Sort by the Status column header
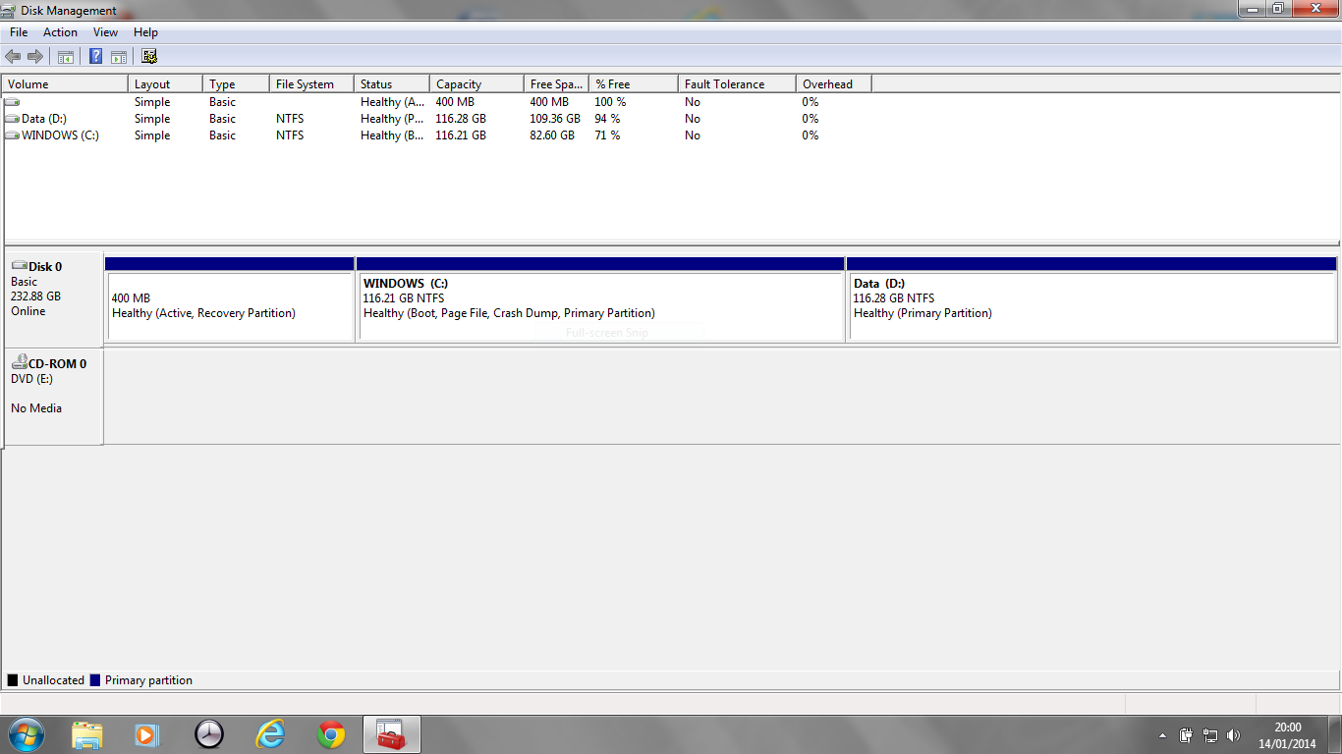This screenshot has width=1342, height=754. 392,84
